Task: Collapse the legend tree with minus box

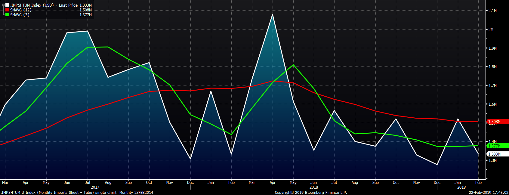Action: tap(3, 5)
